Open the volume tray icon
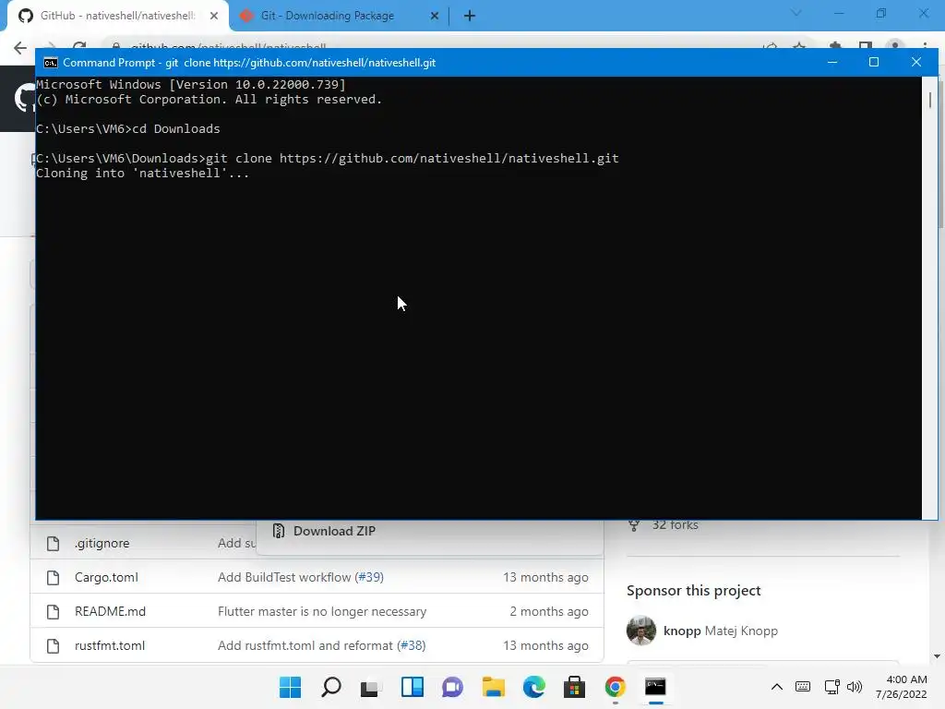 tap(854, 687)
